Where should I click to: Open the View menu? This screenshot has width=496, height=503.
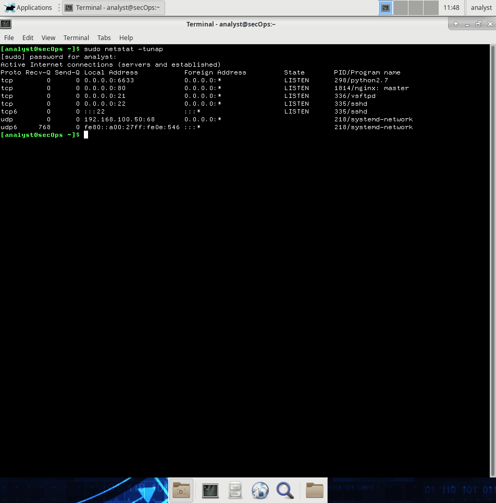[x=48, y=38]
